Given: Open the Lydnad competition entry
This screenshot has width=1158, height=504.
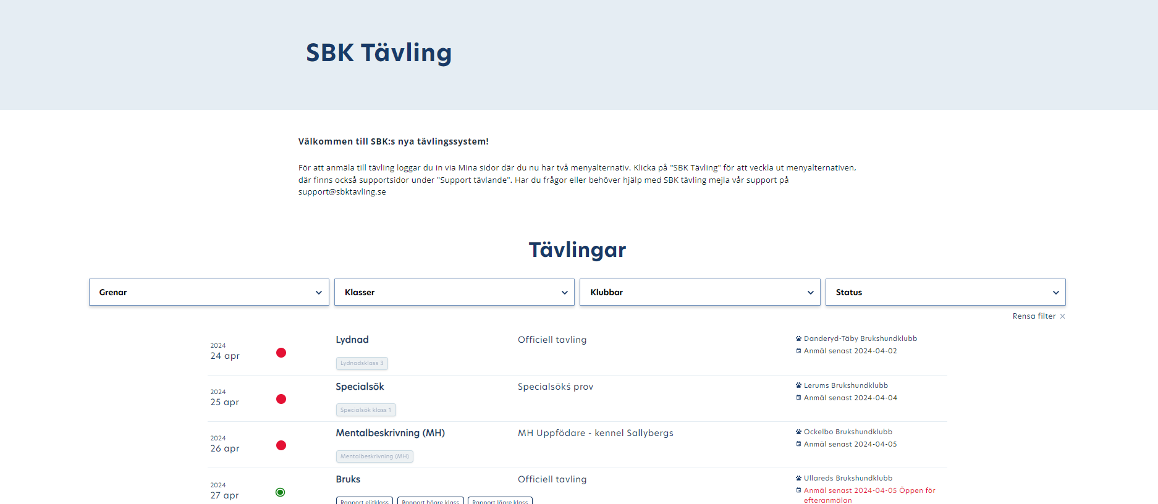Looking at the screenshot, I should [x=352, y=340].
